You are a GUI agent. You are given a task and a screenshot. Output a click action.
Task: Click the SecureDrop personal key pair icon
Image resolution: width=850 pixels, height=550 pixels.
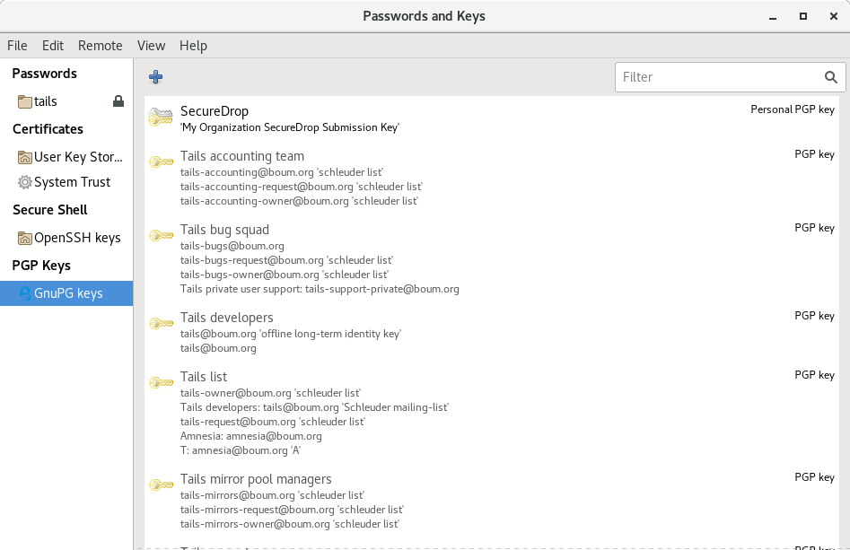tap(161, 117)
